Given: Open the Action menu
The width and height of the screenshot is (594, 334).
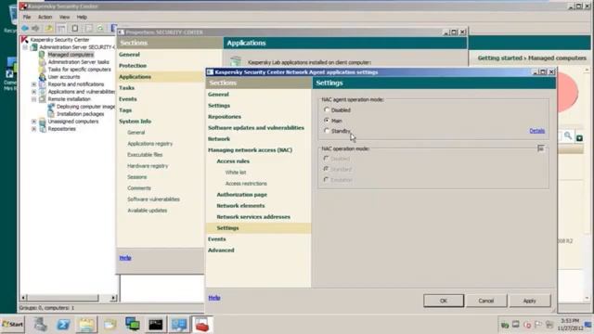Looking at the screenshot, I should point(45,17).
